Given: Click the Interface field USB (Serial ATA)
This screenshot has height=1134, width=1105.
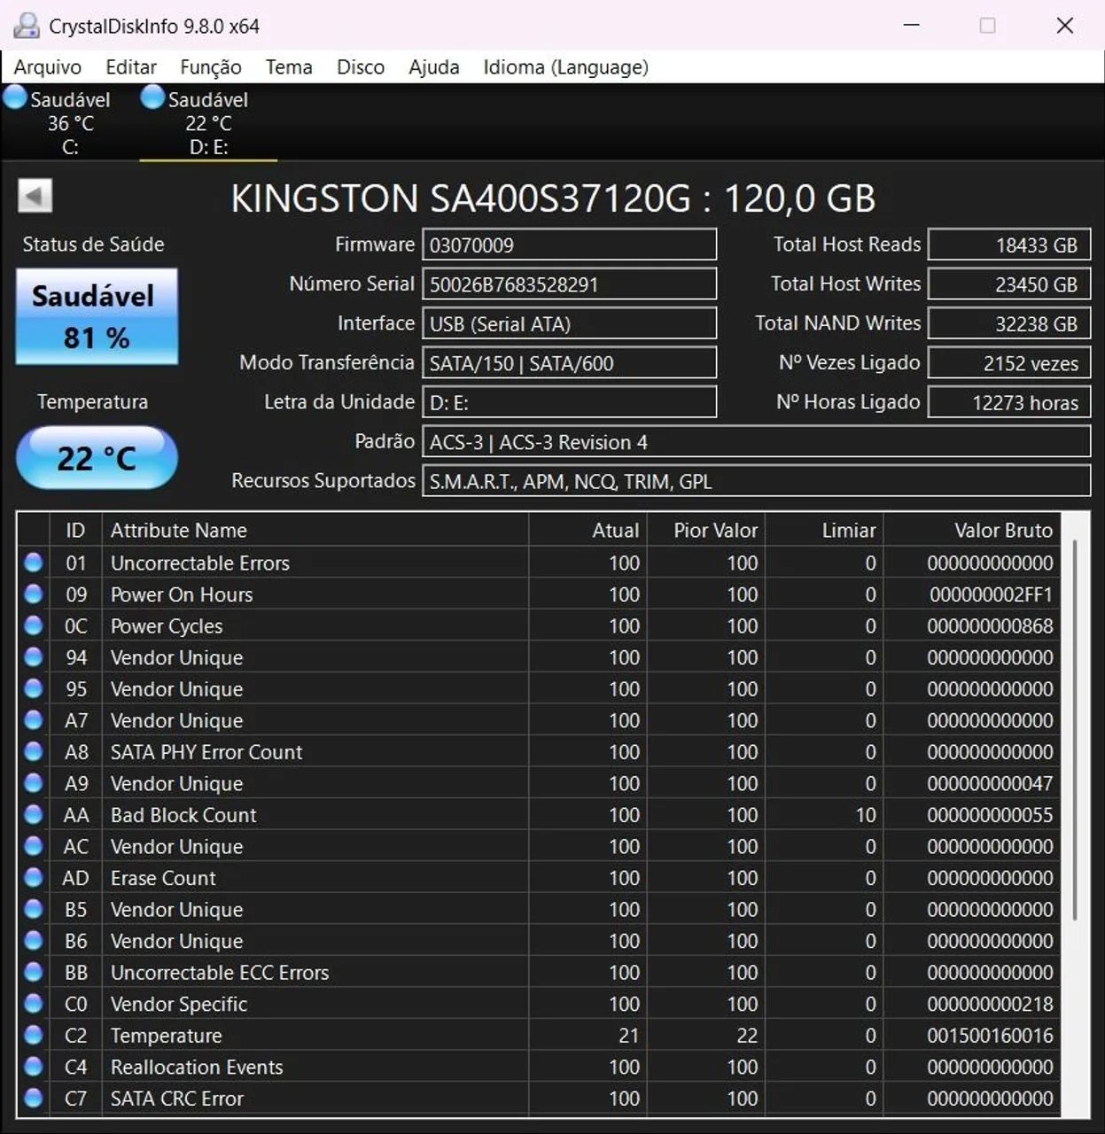Looking at the screenshot, I should [x=569, y=323].
